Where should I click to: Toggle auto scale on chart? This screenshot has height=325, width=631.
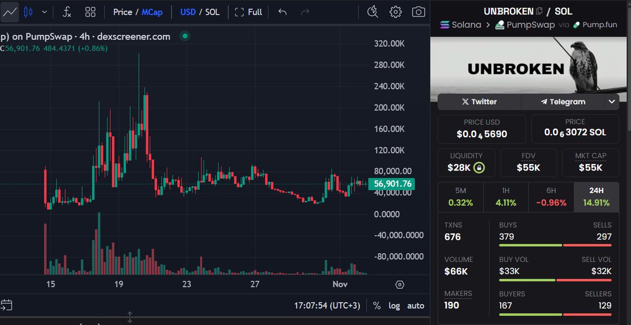[415, 306]
